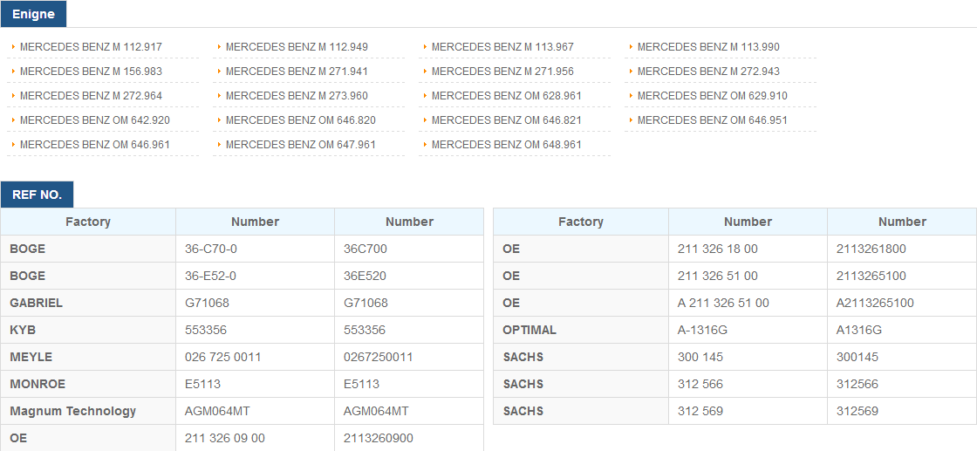
Task: Click MERCEDES BENZ M 273.960 entry
Action: [x=297, y=96]
